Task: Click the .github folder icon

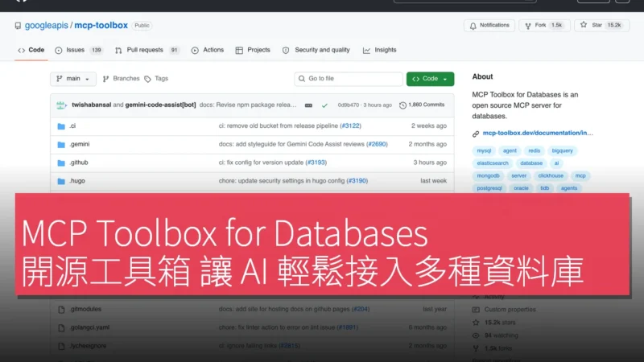Action: (x=61, y=163)
